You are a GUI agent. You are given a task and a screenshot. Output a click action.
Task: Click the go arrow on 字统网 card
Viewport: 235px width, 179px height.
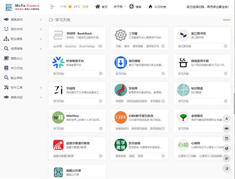pyautogui.click(x=101, y=101)
